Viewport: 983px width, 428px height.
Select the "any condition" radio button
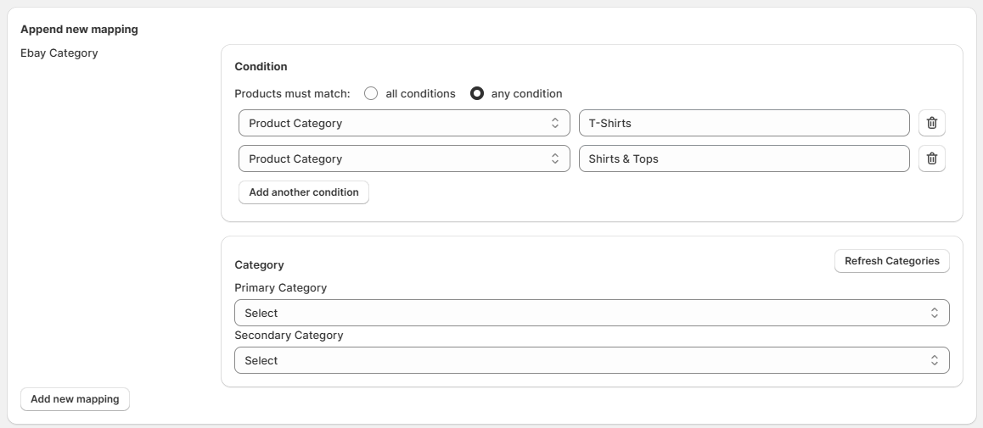click(477, 93)
